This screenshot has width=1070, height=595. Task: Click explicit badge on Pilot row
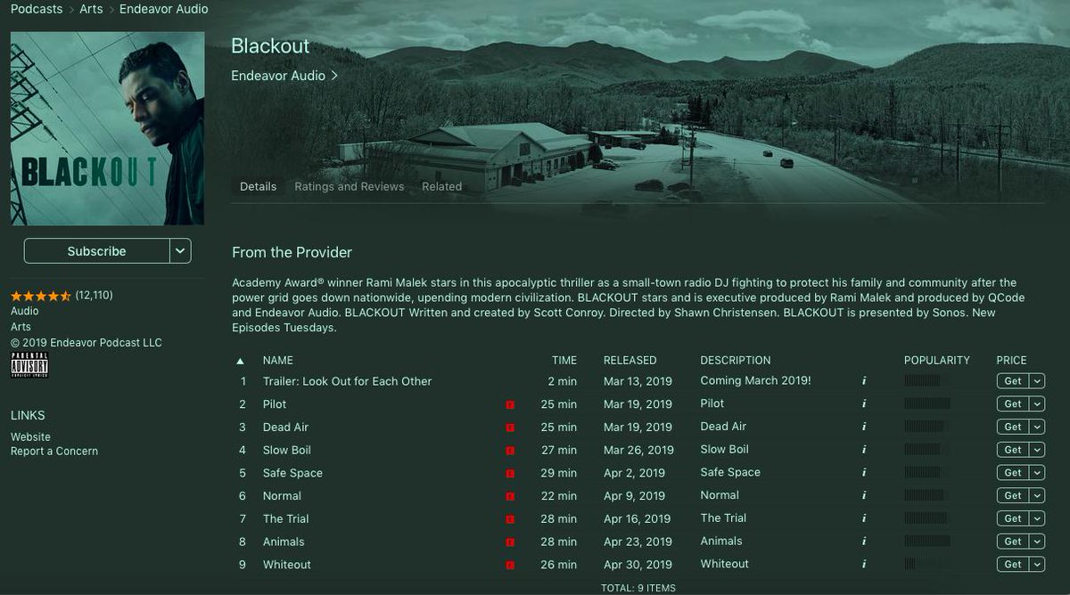[510, 405]
